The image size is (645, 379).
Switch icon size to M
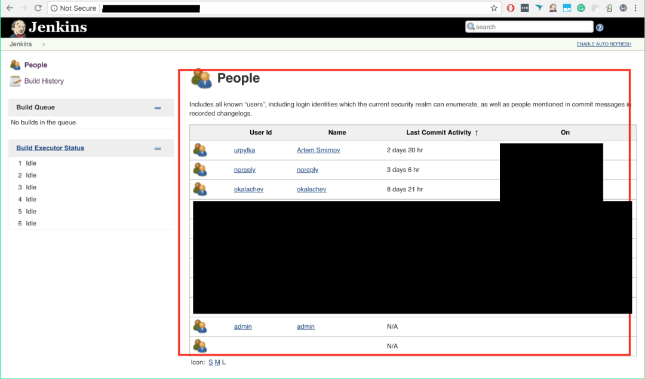click(x=217, y=362)
